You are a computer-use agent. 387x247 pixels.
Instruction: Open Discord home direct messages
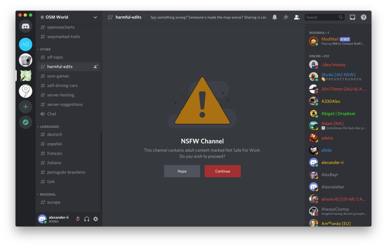pyautogui.click(x=26, y=26)
